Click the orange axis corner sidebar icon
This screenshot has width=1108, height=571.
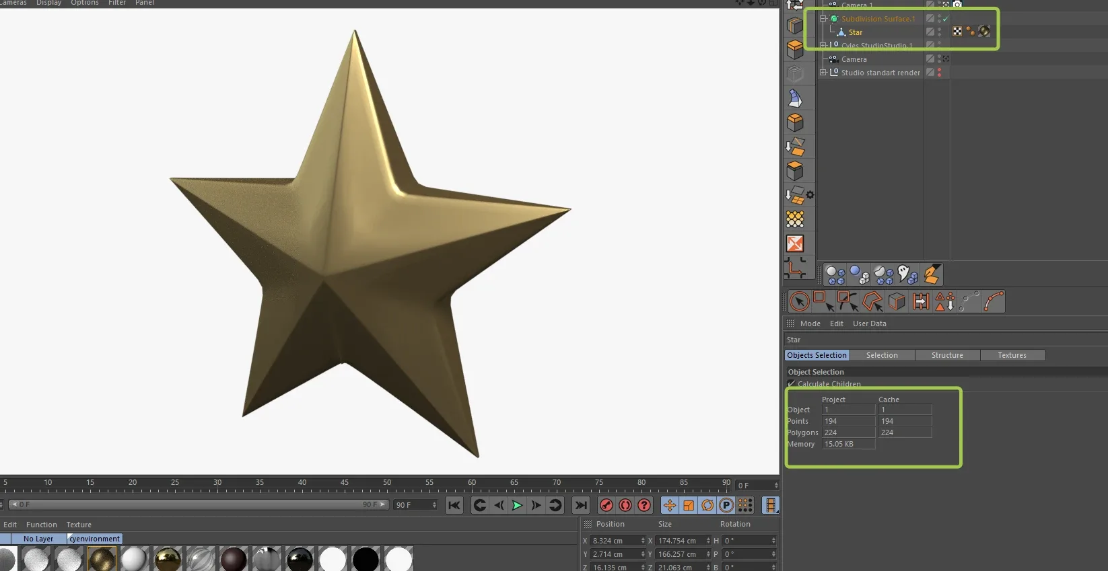[795, 268]
